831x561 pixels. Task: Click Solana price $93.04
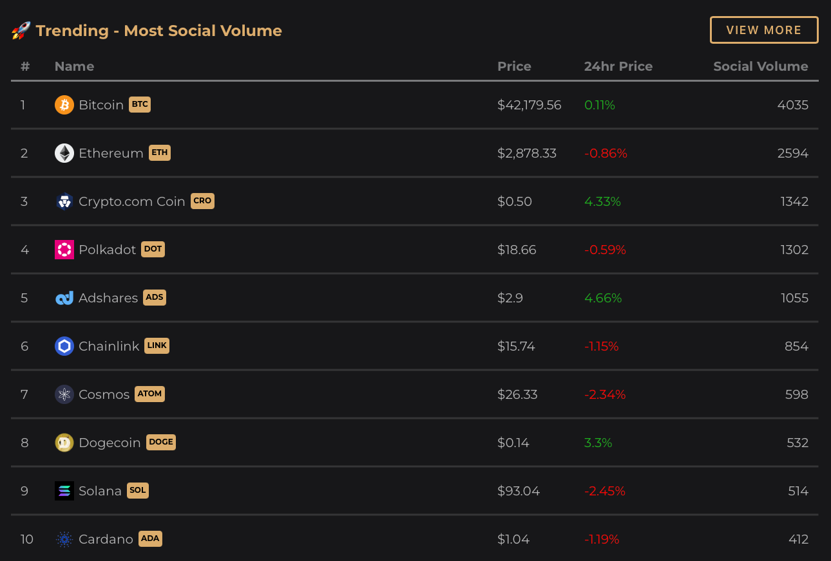(519, 491)
